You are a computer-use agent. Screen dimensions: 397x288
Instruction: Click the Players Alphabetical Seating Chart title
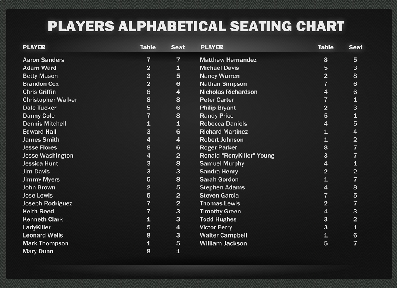pyautogui.click(x=196, y=26)
